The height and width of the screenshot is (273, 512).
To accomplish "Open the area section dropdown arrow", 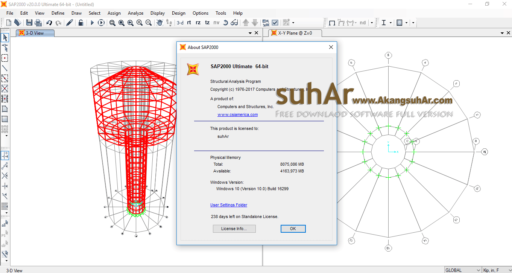I will pos(407,23).
